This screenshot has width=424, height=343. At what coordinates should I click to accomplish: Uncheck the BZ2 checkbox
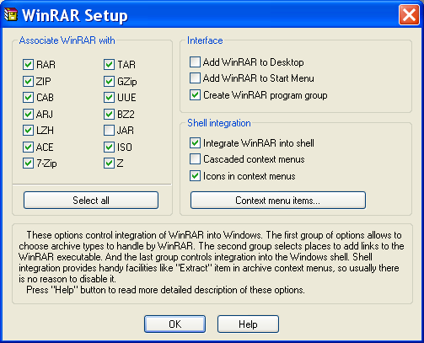coord(109,114)
